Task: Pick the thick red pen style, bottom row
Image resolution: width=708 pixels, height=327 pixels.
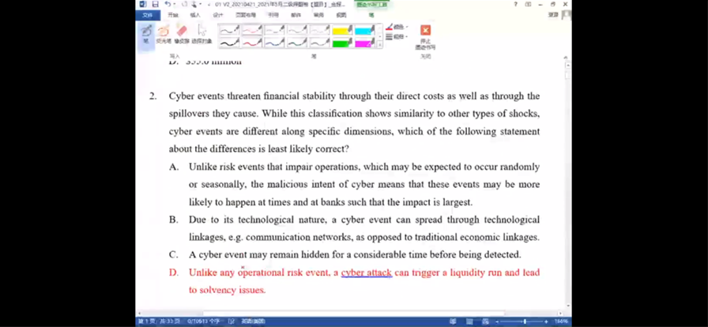Action: click(x=252, y=43)
